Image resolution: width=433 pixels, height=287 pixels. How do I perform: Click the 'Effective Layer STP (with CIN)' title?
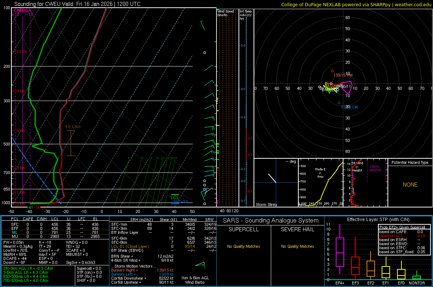[x=378, y=220]
